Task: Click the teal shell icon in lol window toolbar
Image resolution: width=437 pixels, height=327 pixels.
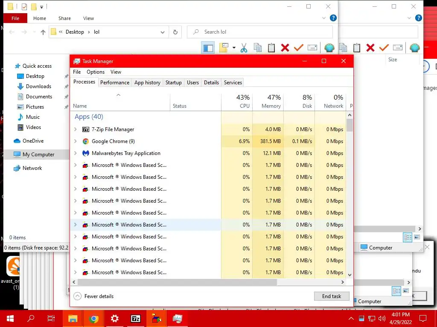Action: [x=329, y=48]
